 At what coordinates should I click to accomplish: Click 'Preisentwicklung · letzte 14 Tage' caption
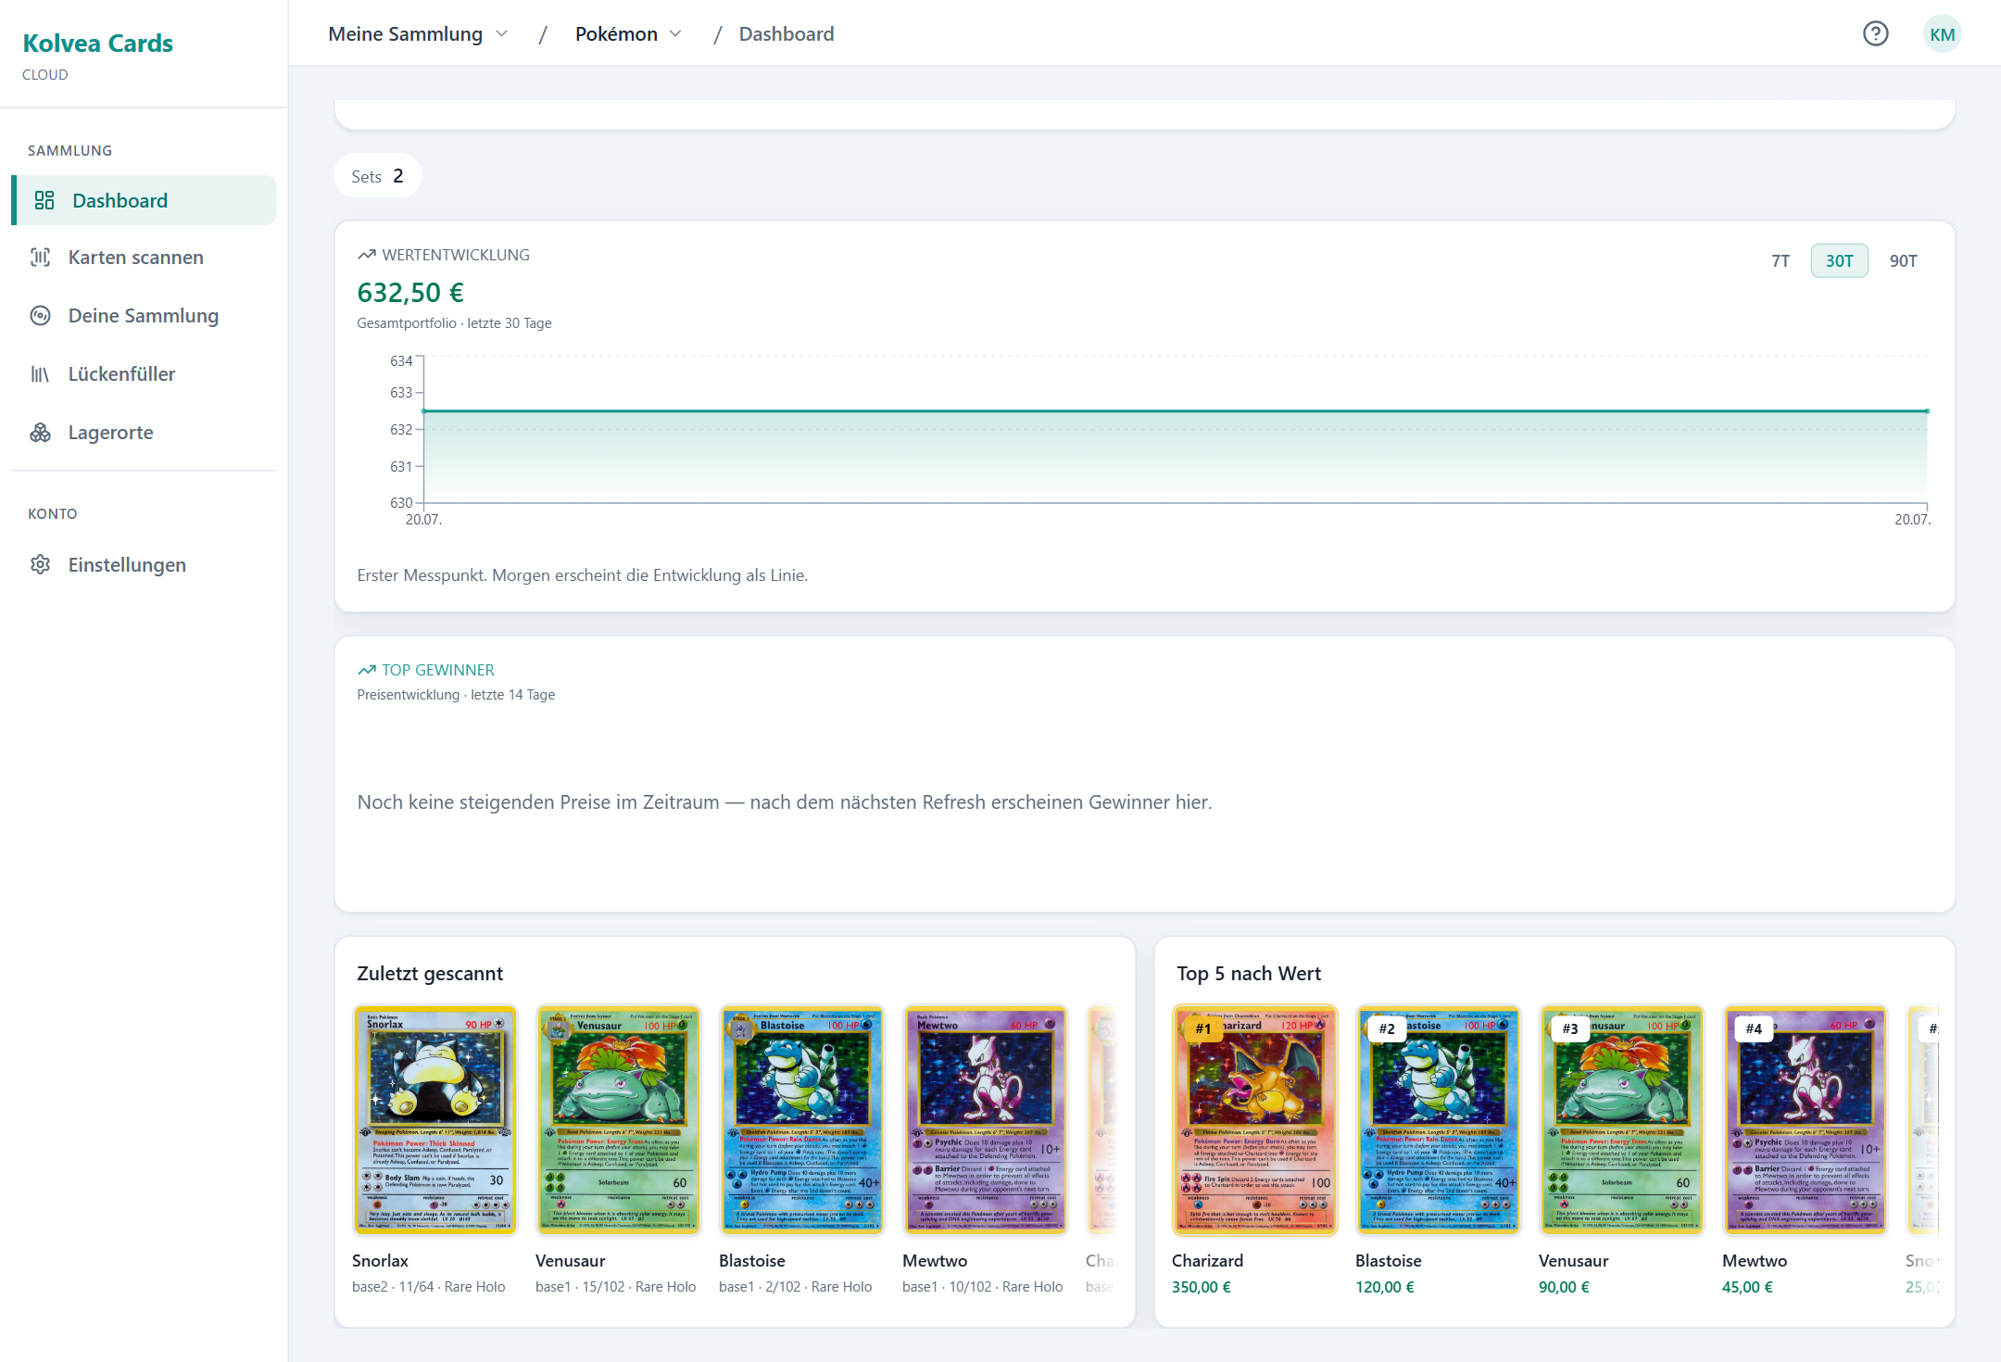pos(456,695)
